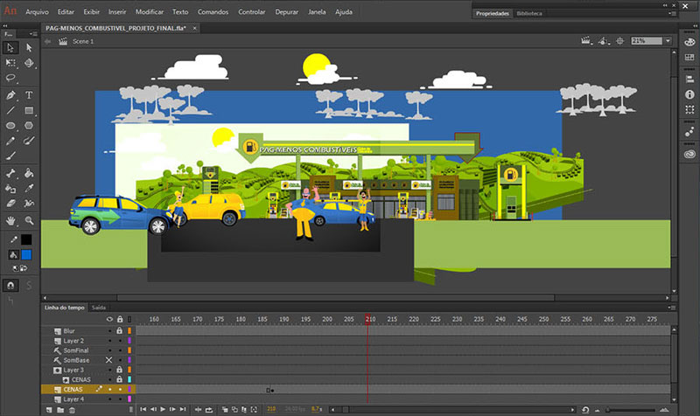Select the Pen tool
The width and height of the screenshot is (700, 416).
pyautogui.click(x=10, y=95)
